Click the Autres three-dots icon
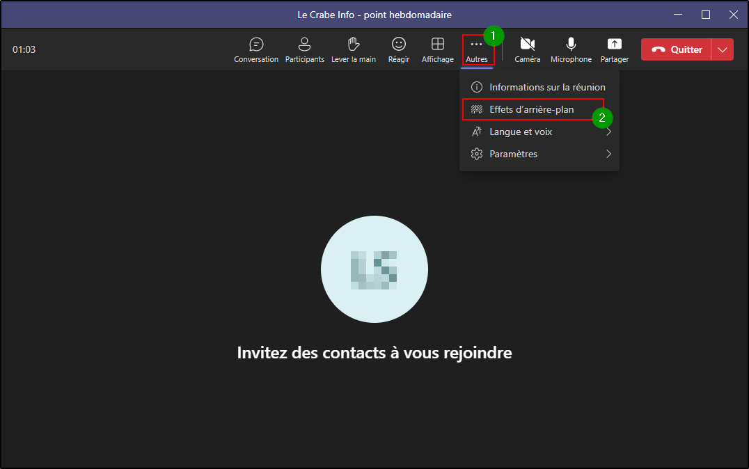 click(x=477, y=45)
